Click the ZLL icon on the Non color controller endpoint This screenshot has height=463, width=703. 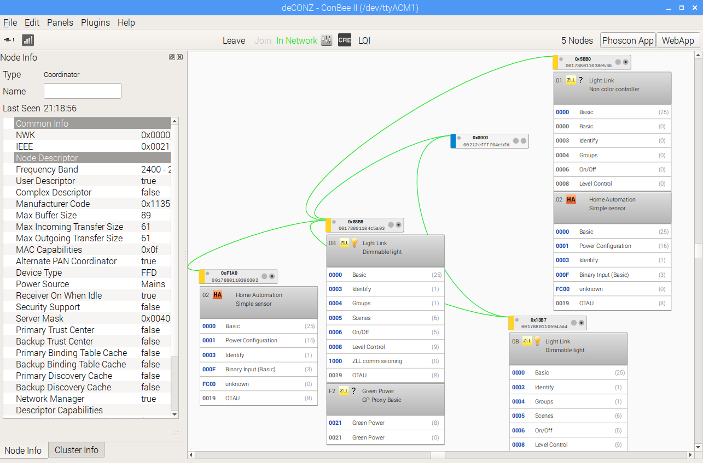pyautogui.click(x=571, y=80)
